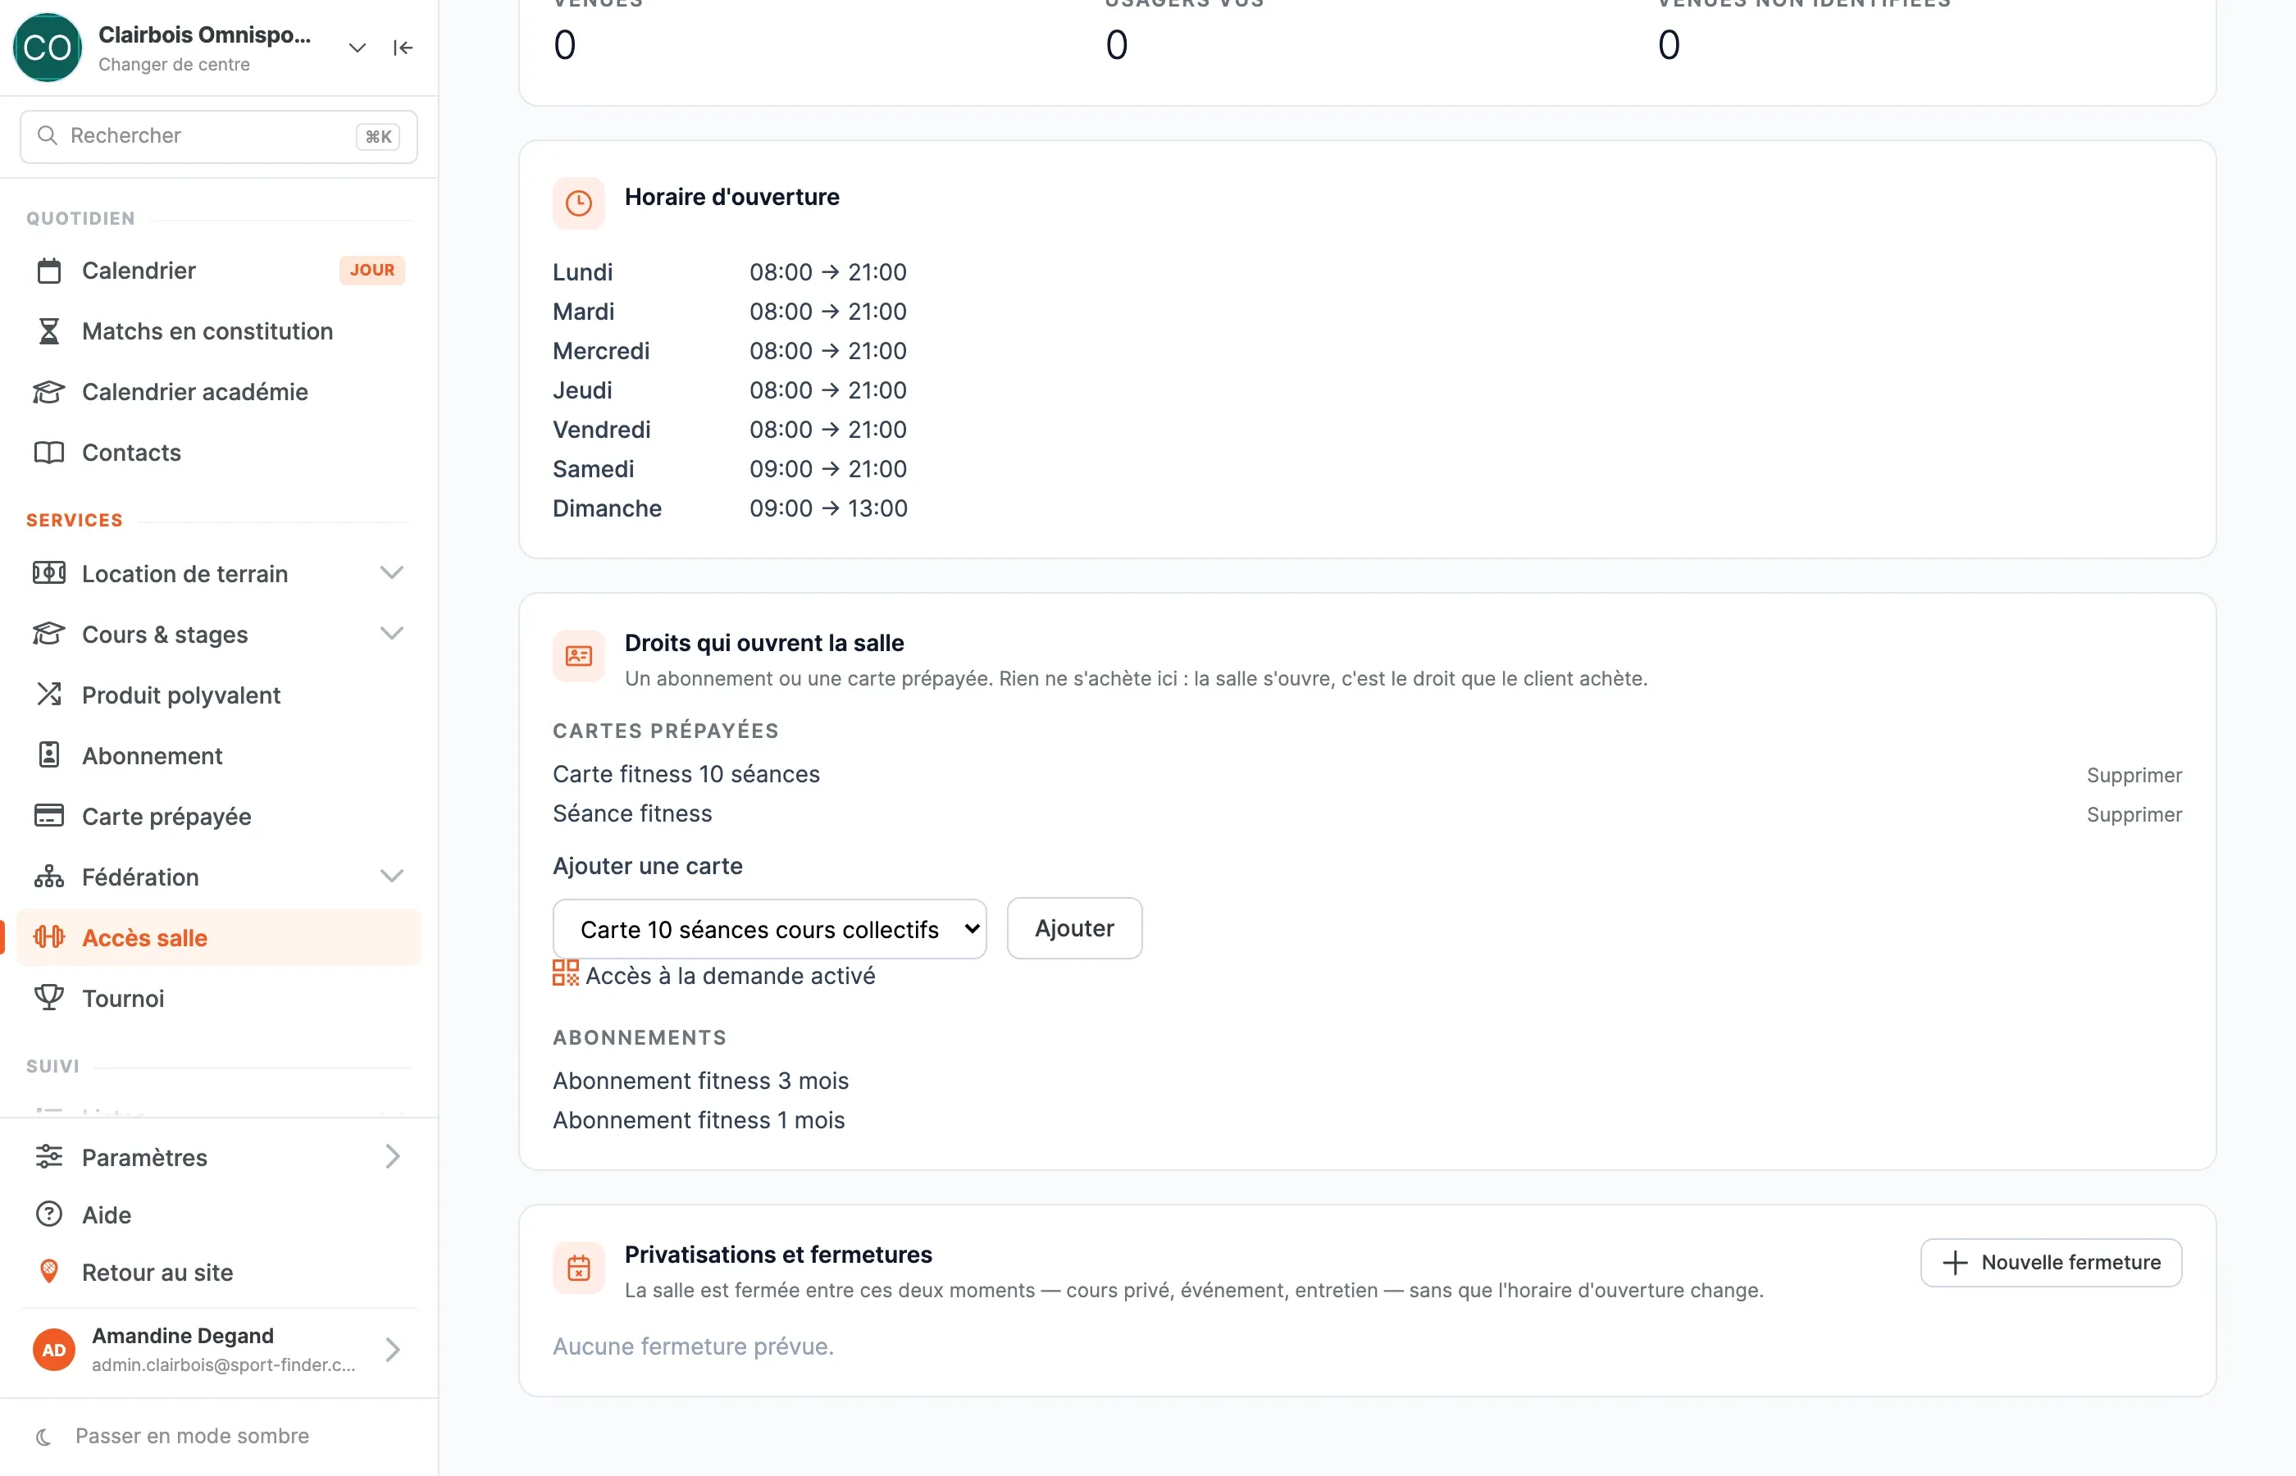Screen dimensions: 2296x1476
Task: Click the Produit polyvalent shuffle icon
Action: tap(49, 694)
